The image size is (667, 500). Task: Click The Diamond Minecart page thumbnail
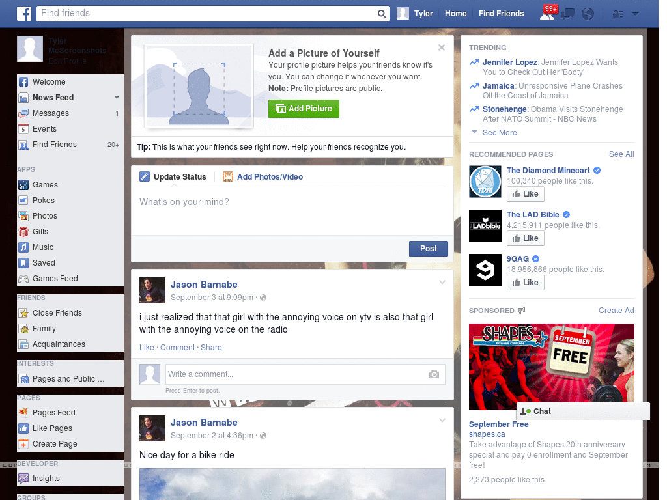coord(485,182)
